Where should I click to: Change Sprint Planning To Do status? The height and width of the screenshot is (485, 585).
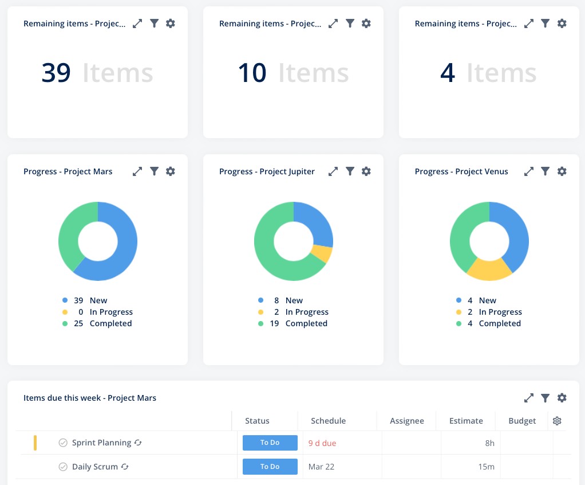270,443
